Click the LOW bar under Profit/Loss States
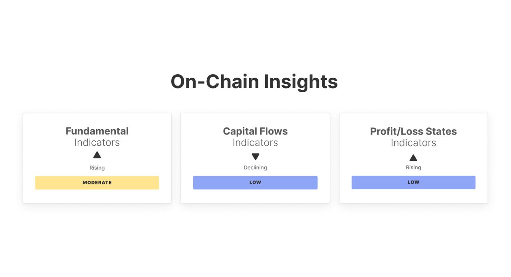Screen dimensions: 511x277 (x=413, y=182)
